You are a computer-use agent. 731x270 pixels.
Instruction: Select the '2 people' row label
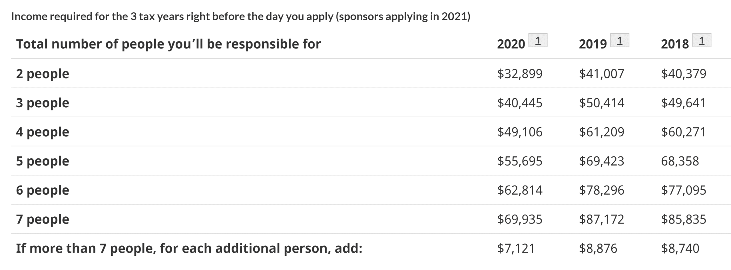click(x=43, y=74)
